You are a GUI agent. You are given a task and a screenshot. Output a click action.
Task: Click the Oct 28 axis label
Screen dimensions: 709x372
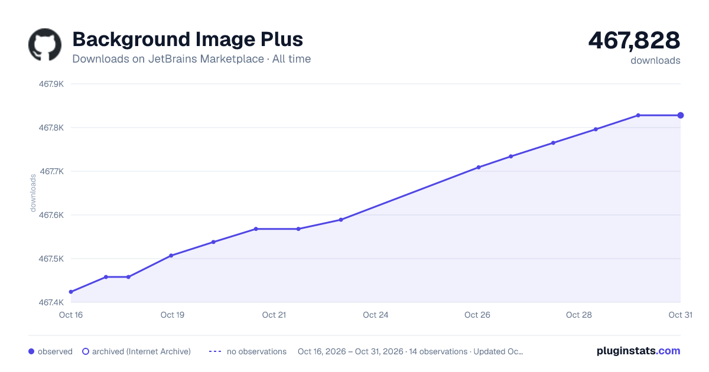coord(579,315)
